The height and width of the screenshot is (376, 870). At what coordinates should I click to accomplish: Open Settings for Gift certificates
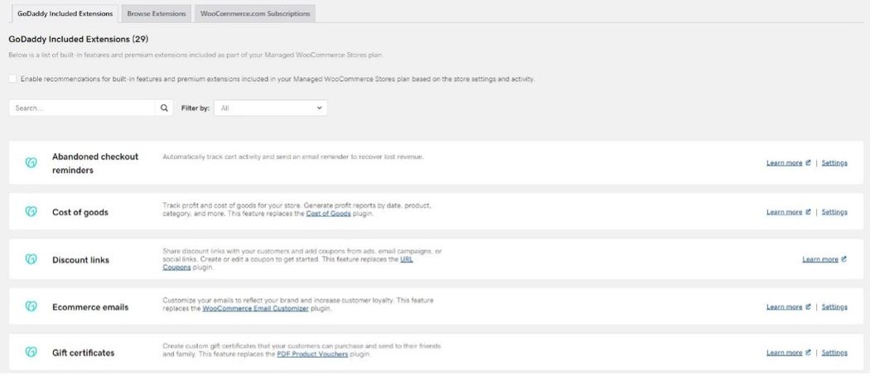click(834, 353)
